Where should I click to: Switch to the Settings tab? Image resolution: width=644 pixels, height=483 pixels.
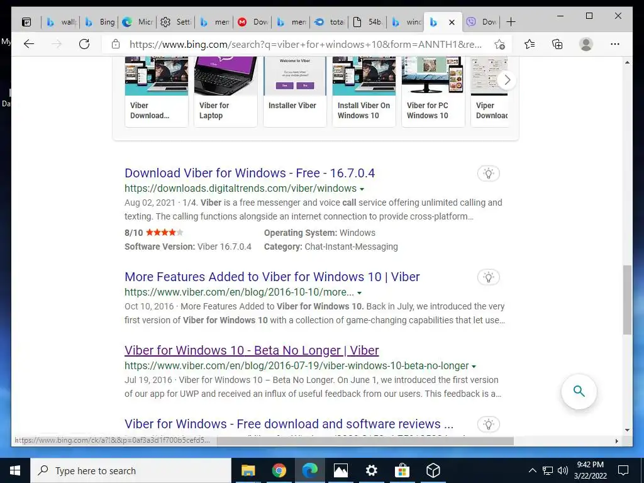pos(176,22)
